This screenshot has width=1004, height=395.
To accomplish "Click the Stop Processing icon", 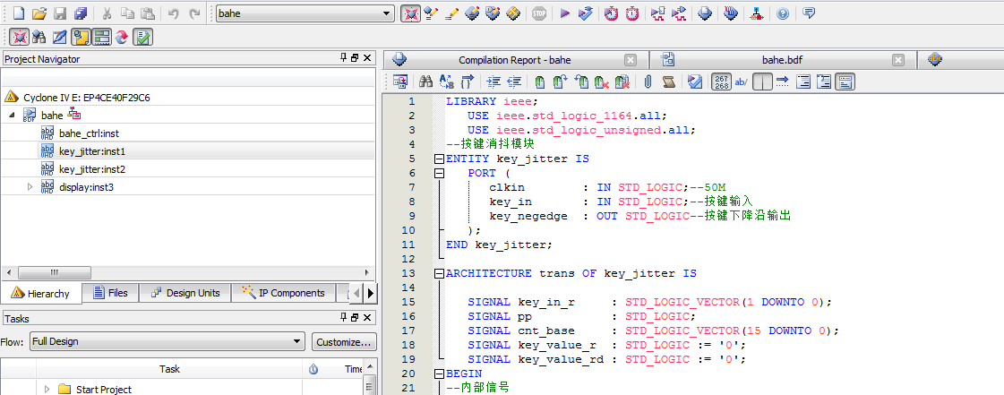I will pos(539,13).
